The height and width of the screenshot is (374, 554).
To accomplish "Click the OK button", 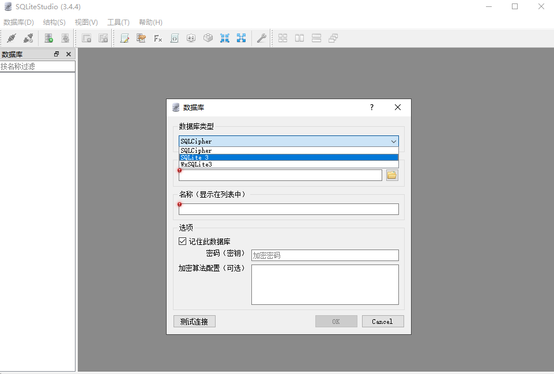I will [336, 322].
